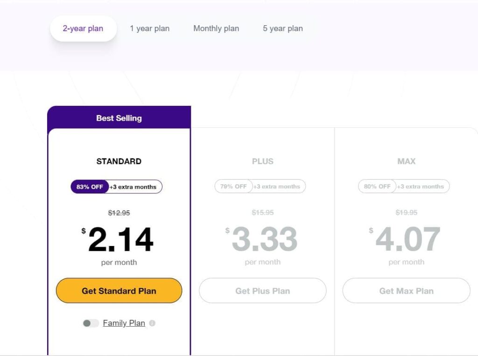Viewport: 478px width, 356px height.
Task: Click the $3.33 Plus plan price
Action: (x=264, y=240)
